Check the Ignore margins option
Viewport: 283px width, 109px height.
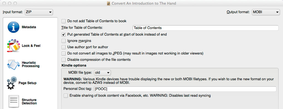click(63, 41)
